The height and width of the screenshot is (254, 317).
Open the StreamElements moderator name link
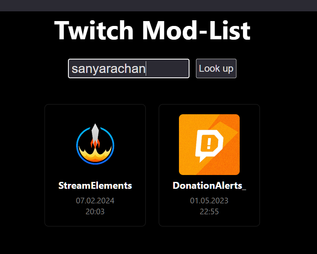(x=95, y=186)
